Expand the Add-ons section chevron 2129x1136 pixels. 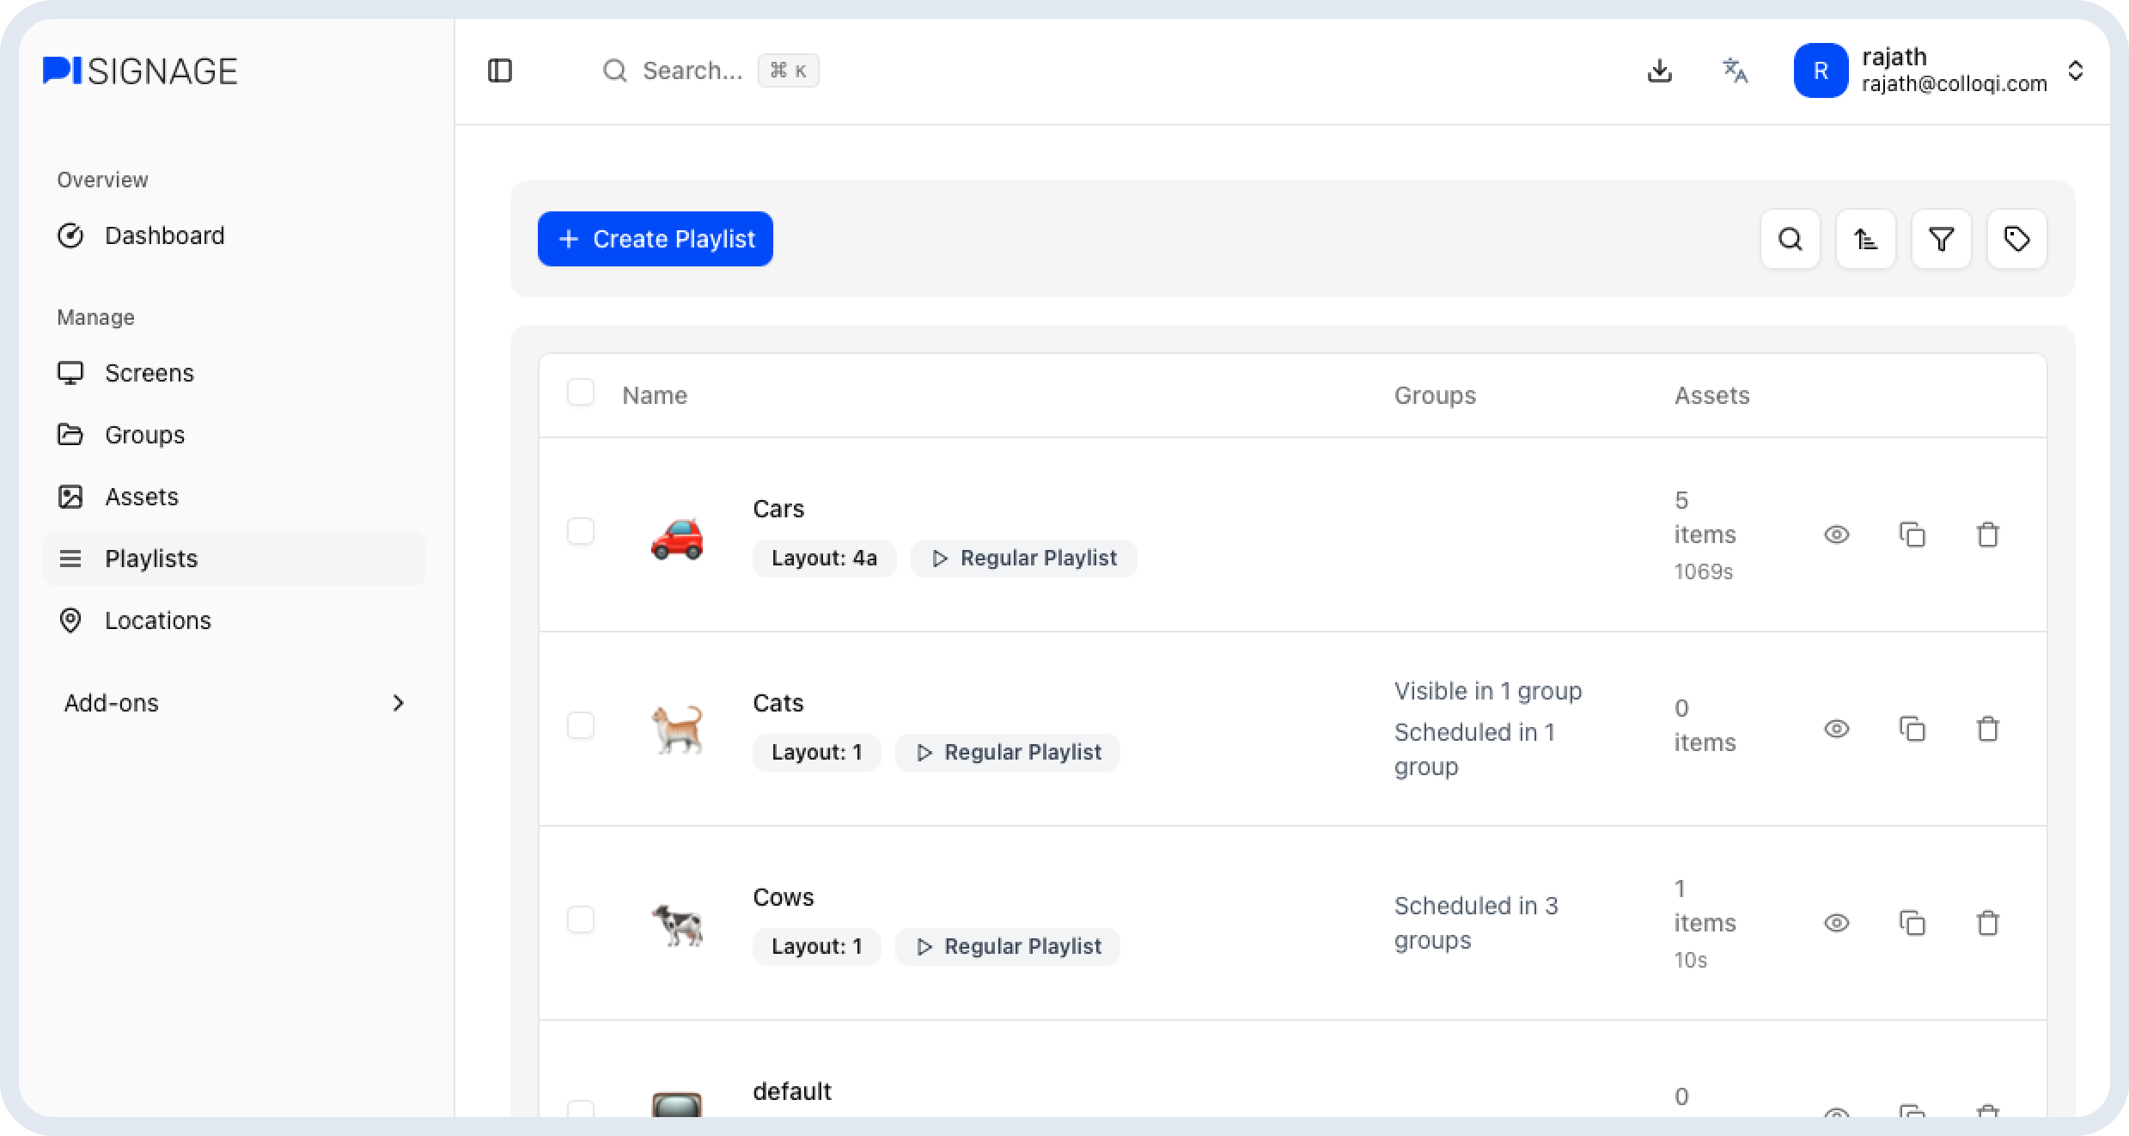(x=398, y=703)
